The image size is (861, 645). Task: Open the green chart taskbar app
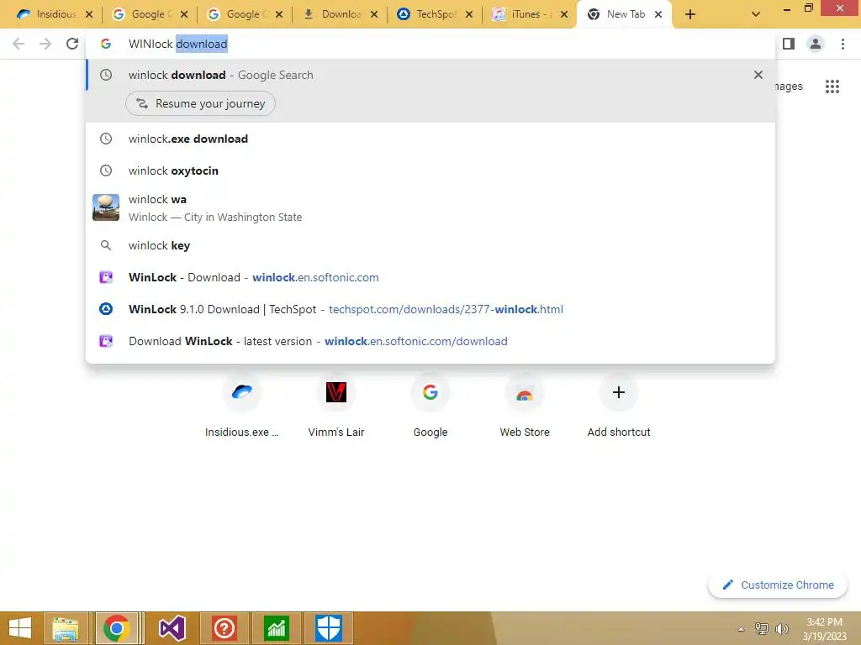tap(276, 628)
